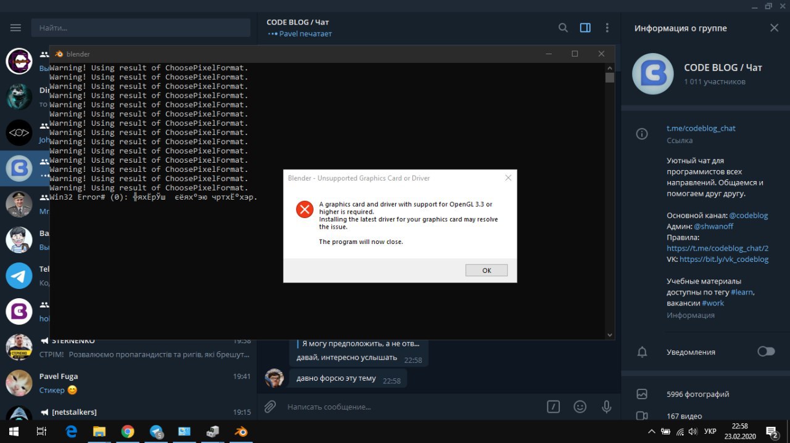Click the voice message microphone
790x443 pixels.
pos(607,407)
